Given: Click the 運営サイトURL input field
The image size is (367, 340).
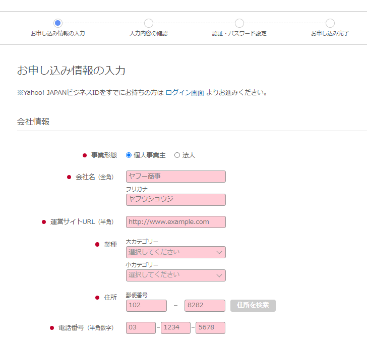Looking at the screenshot, I should [175, 222].
